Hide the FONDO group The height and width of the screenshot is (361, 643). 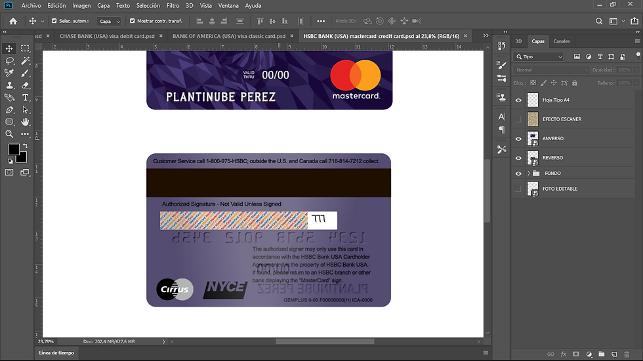pos(518,174)
